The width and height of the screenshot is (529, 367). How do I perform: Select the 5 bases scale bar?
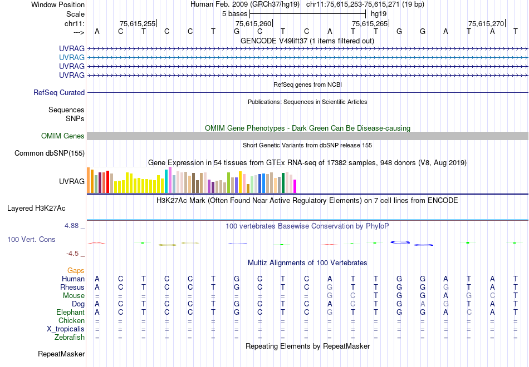pyautogui.click(x=308, y=14)
